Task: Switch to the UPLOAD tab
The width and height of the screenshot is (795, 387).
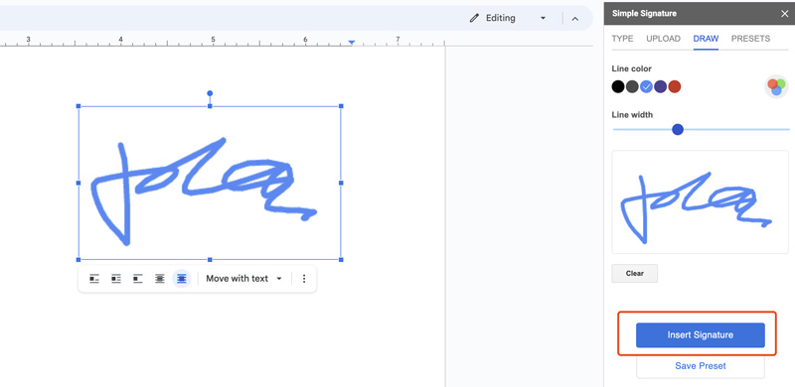Action: click(663, 39)
